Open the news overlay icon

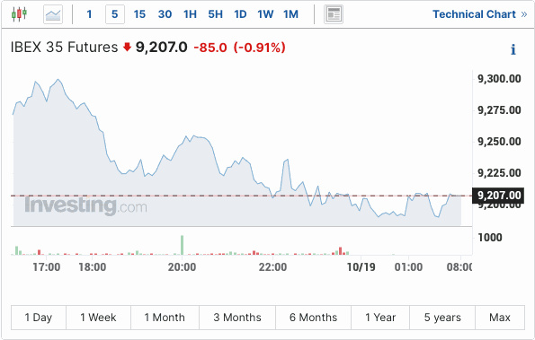click(x=334, y=14)
